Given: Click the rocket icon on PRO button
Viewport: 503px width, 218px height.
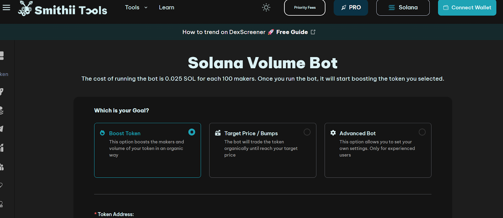Looking at the screenshot, I should coord(344,8).
